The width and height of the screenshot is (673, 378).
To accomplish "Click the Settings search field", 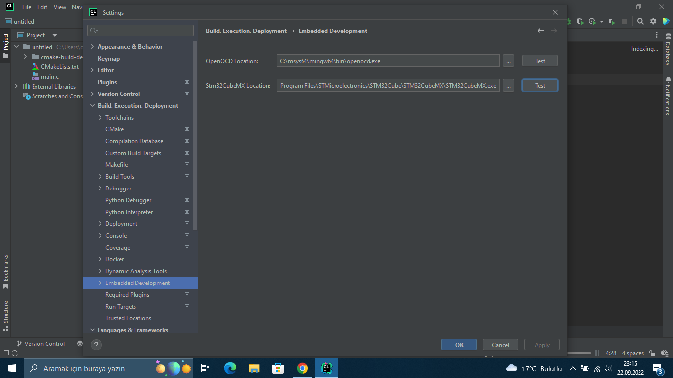I will click(x=140, y=31).
